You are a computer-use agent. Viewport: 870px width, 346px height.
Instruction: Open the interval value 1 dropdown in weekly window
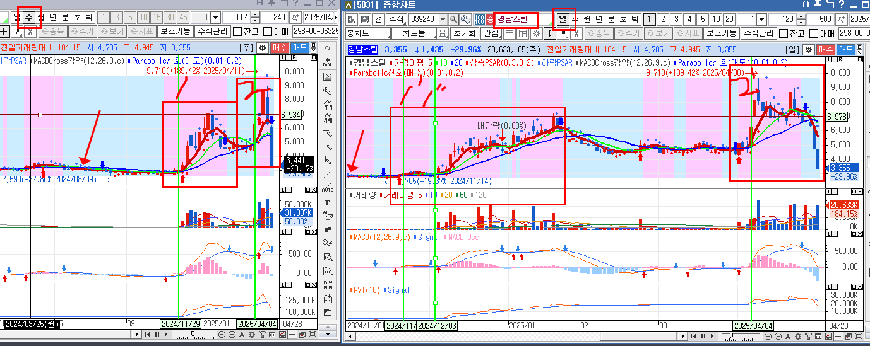[215, 17]
